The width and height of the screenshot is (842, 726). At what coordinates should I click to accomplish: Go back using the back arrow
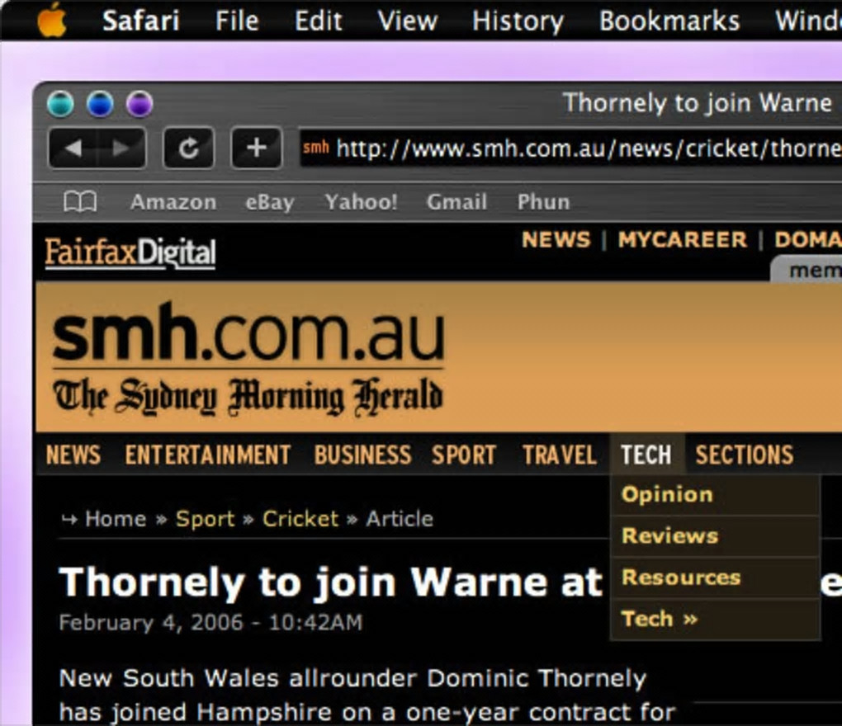click(73, 148)
